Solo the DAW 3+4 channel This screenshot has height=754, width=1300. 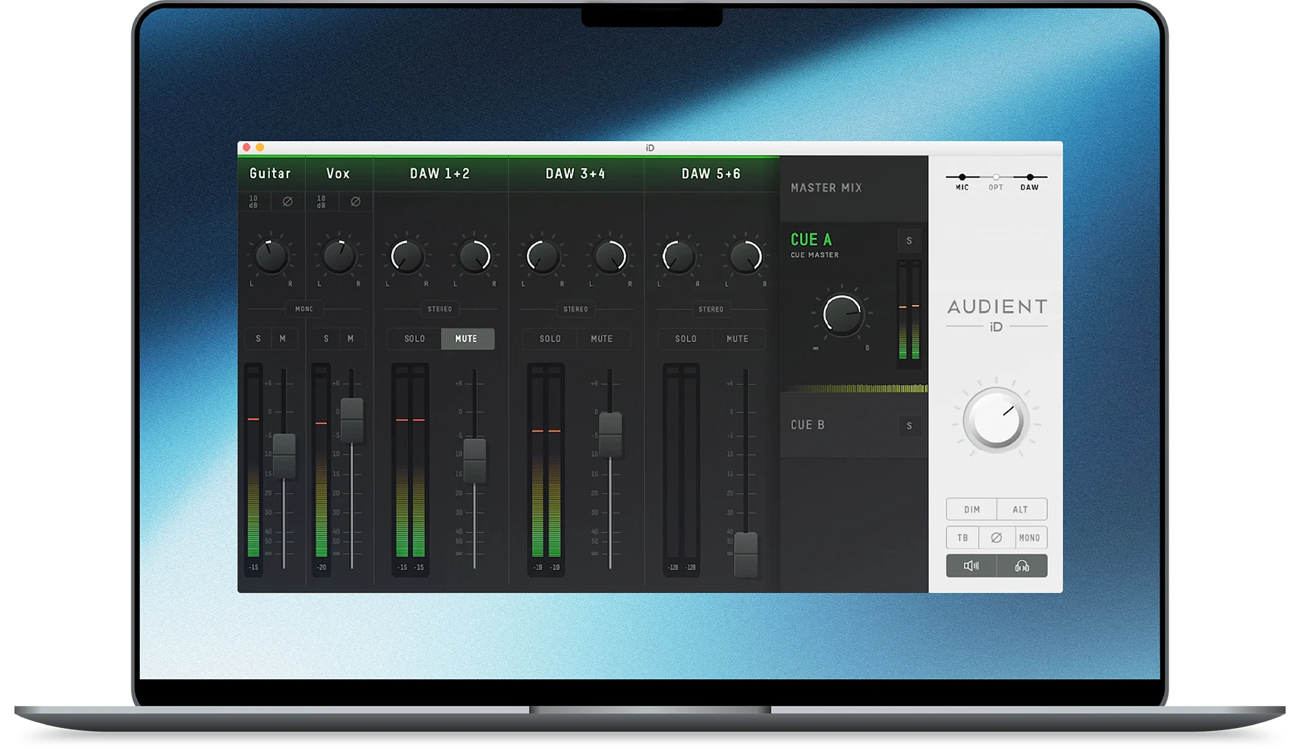coord(550,339)
